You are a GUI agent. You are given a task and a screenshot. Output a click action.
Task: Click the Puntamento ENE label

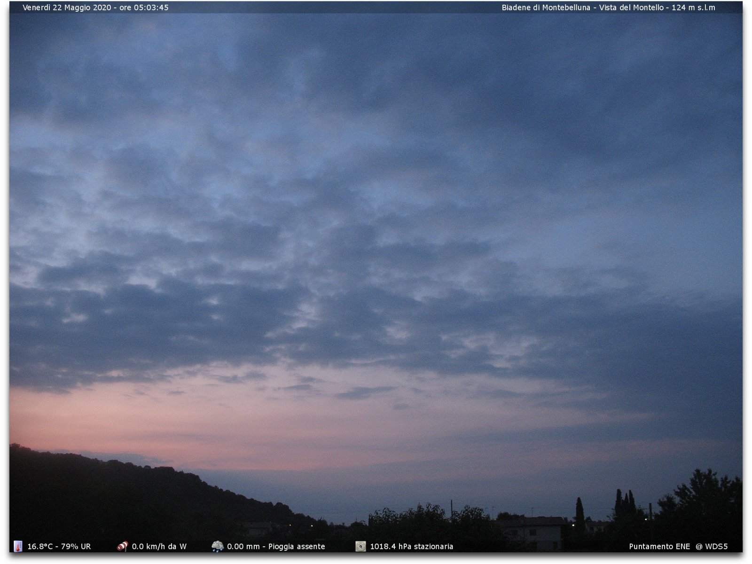pyautogui.click(x=659, y=547)
